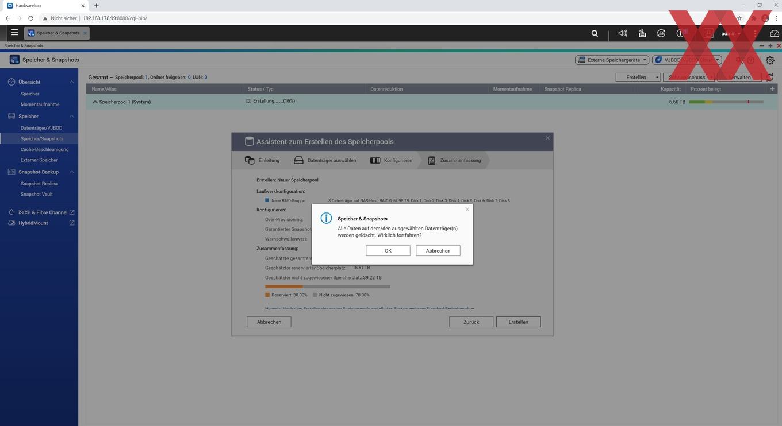
Task: Open HybridMount external link icon
Action: click(x=72, y=223)
